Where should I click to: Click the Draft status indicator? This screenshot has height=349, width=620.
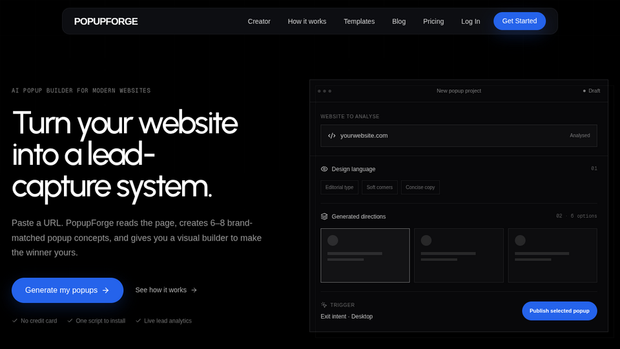592,91
